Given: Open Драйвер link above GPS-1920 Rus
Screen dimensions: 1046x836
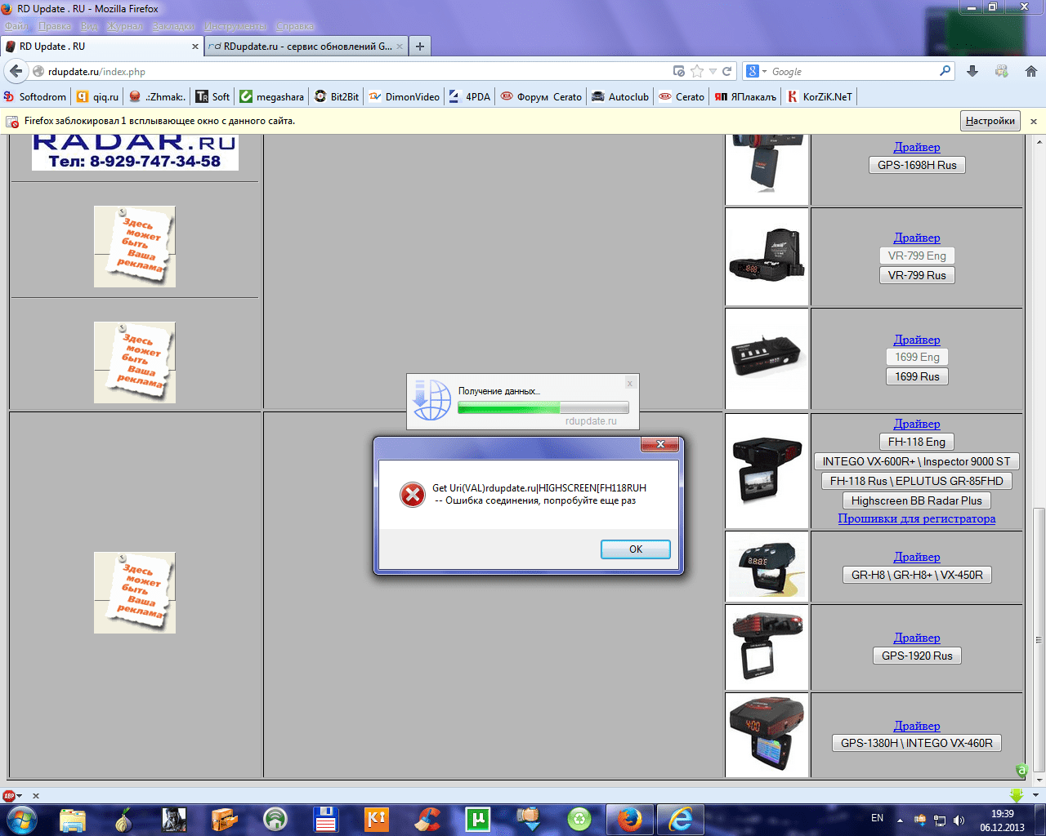Looking at the screenshot, I should pos(917,638).
